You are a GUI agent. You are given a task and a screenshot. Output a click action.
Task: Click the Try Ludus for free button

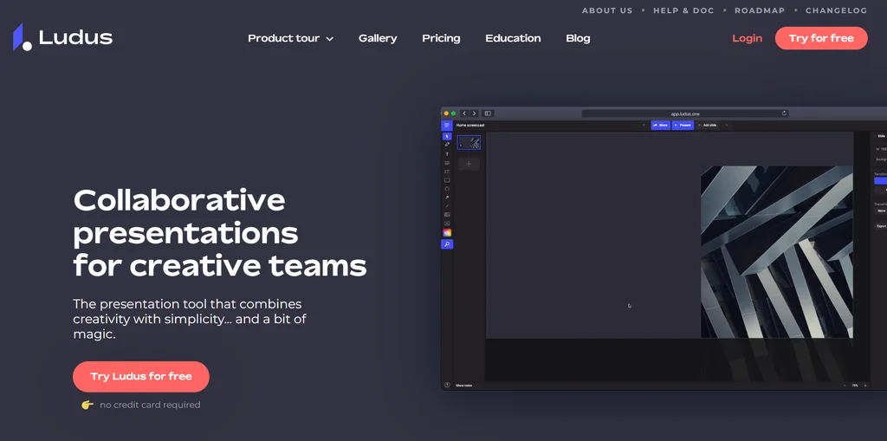(x=141, y=376)
